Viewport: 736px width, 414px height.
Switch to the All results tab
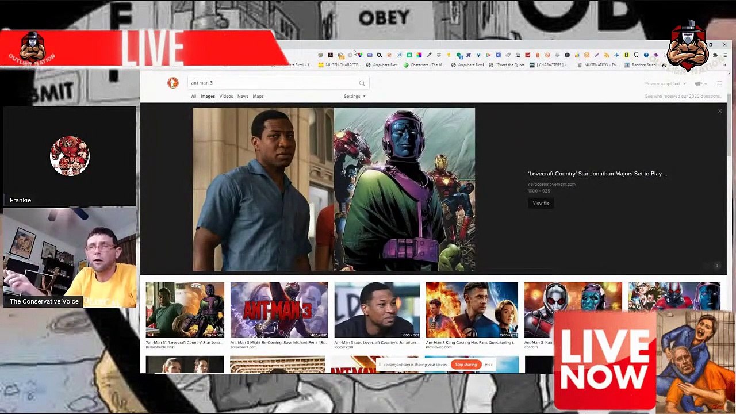click(194, 96)
